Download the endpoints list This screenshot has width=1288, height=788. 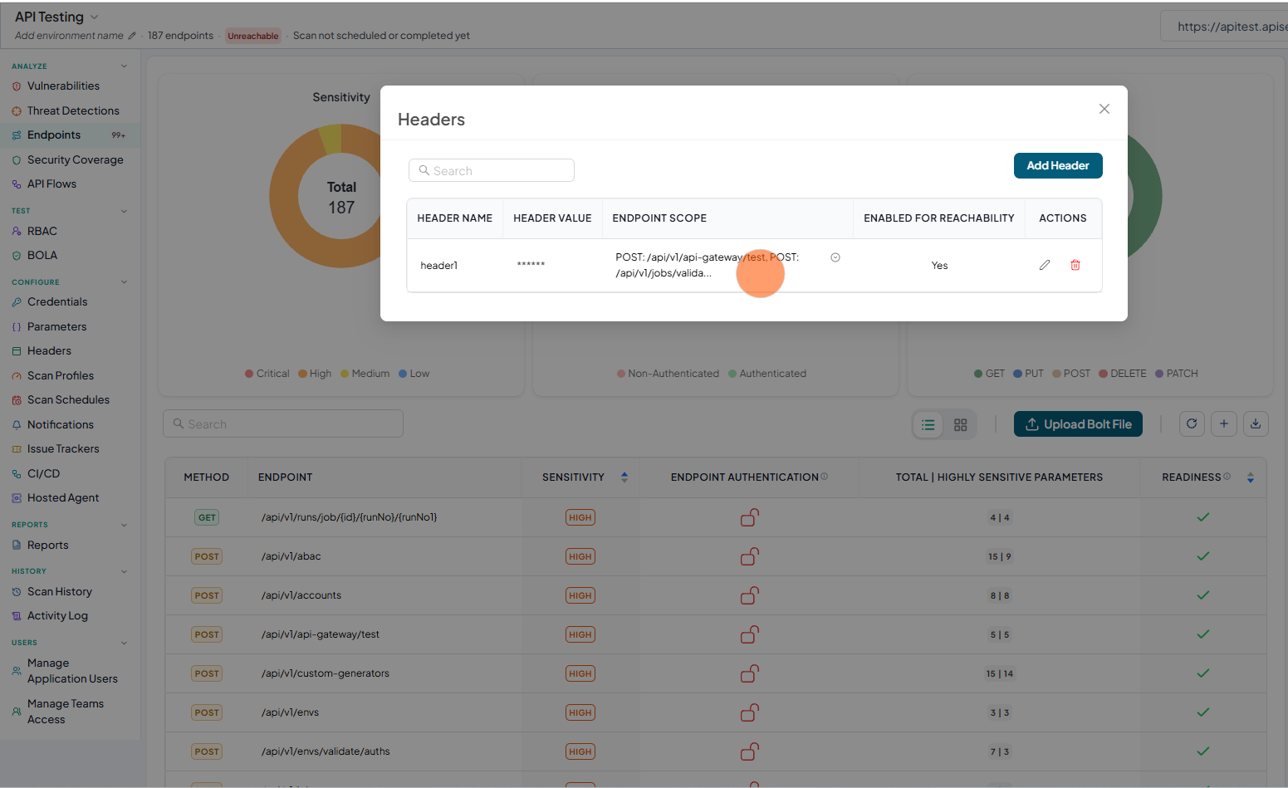(x=1256, y=423)
